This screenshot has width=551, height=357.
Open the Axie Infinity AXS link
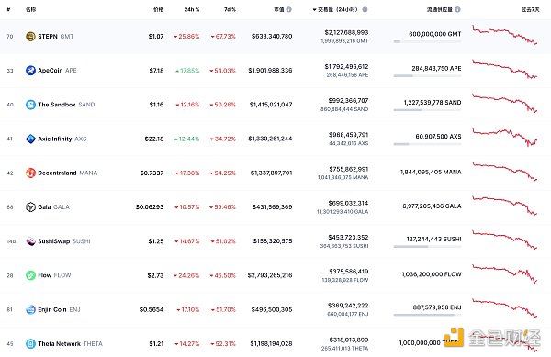(x=62, y=139)
